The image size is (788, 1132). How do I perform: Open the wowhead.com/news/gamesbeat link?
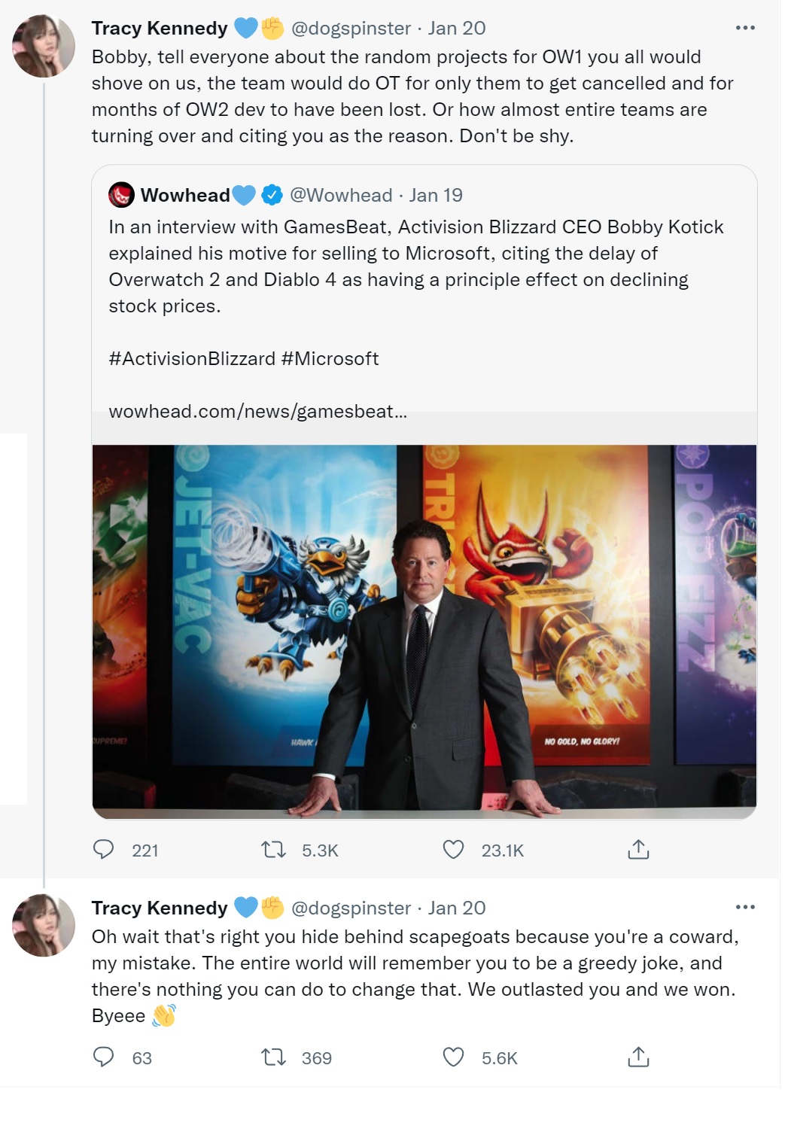coord(257,411)
